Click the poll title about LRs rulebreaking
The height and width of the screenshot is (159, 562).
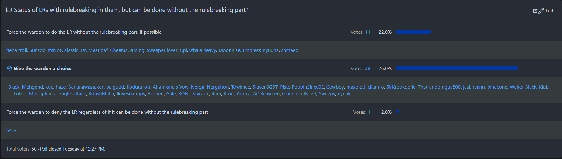click(131, 10)
